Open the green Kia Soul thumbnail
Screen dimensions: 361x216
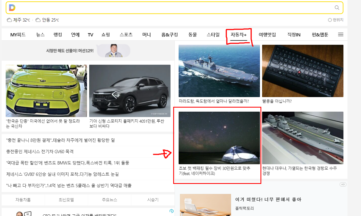coord(46,91)
